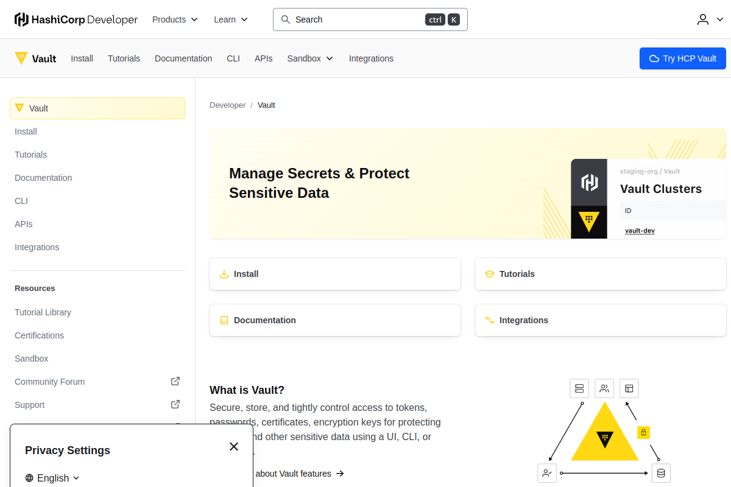Image resolution: width=731 pixels, height=487 pixels.
Task: Open CLI in the top navbar
Action: click(233, 58)
